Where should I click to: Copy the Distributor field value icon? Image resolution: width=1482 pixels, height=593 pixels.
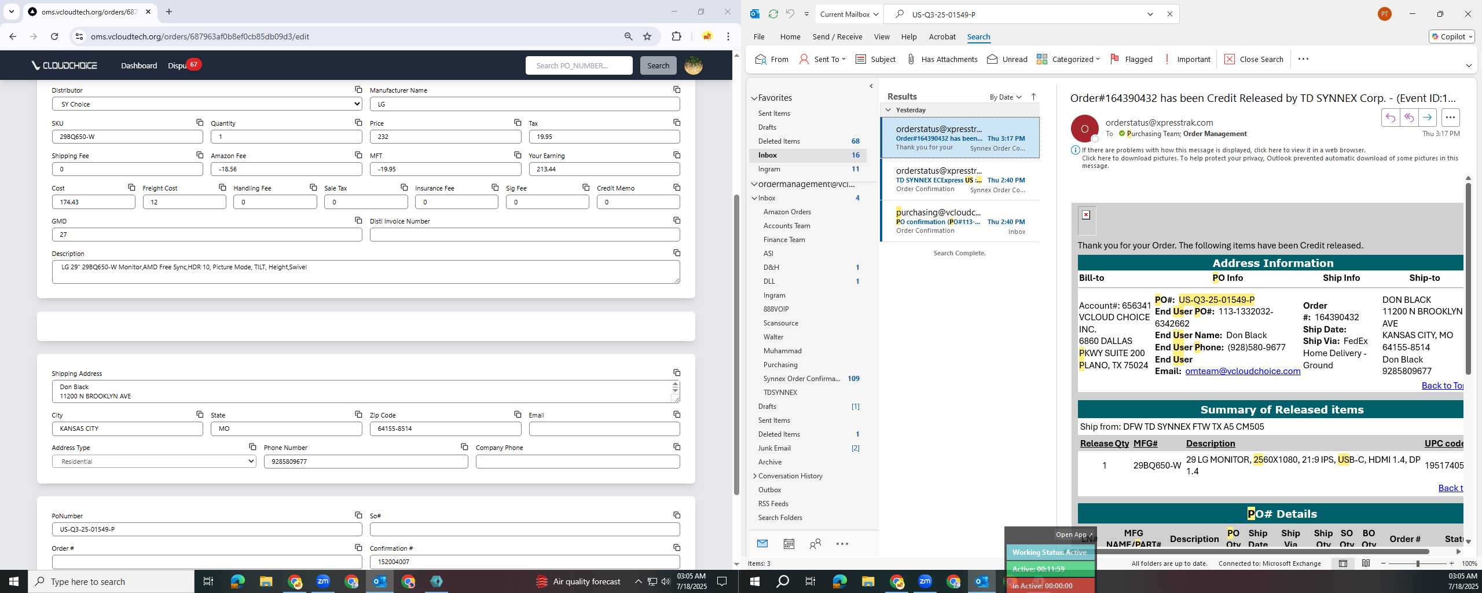(x=358, y=89)
